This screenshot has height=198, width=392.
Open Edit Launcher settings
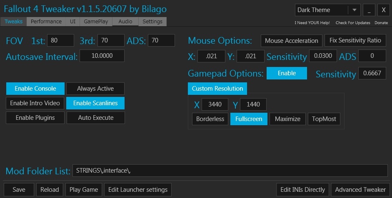pos(138,190)
